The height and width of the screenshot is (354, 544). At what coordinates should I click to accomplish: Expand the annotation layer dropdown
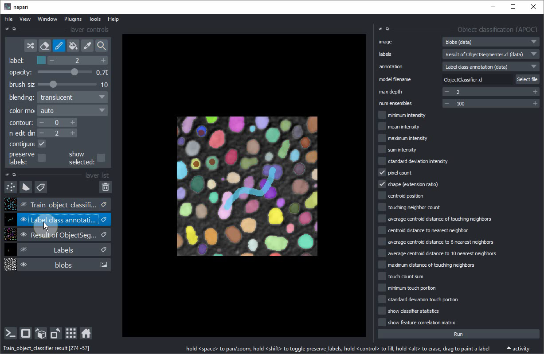[490, 67]
